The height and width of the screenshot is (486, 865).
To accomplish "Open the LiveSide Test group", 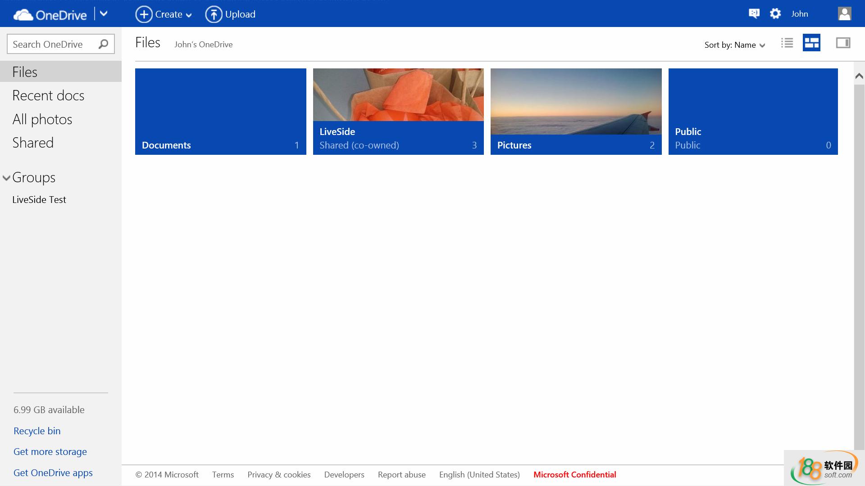I will [x=39, y=200].
